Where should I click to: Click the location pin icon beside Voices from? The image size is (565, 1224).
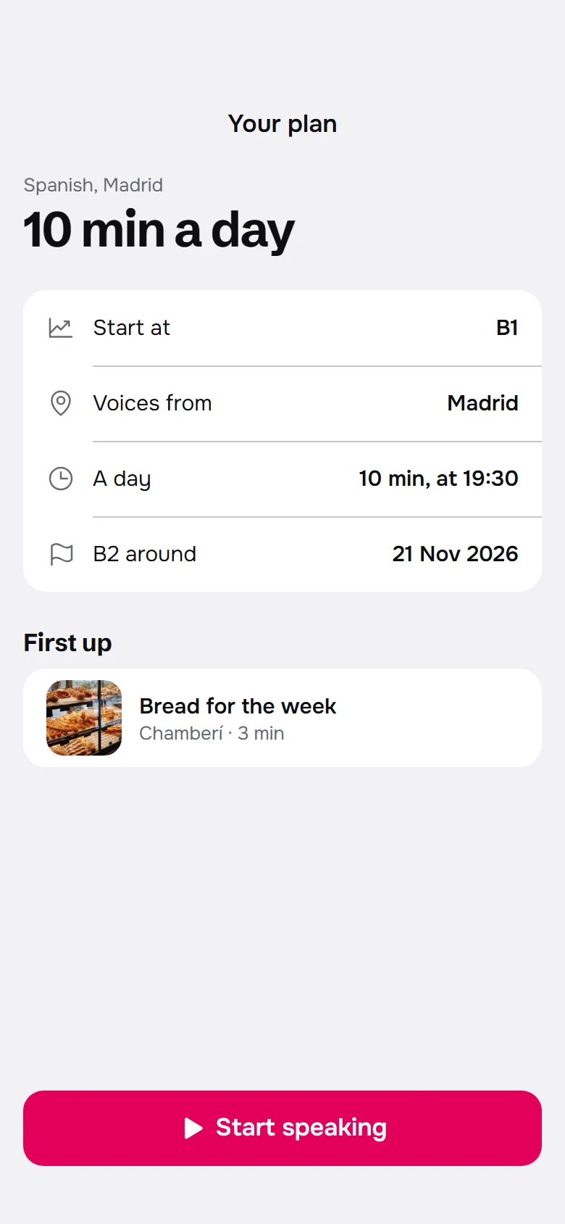(x=61, y=403)
